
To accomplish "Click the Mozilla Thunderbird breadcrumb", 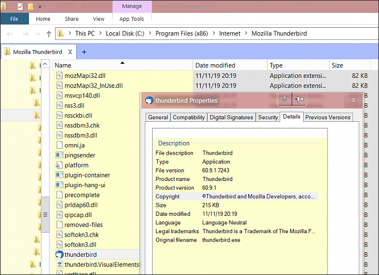I will pyautogui.click(x=279, y=33).
